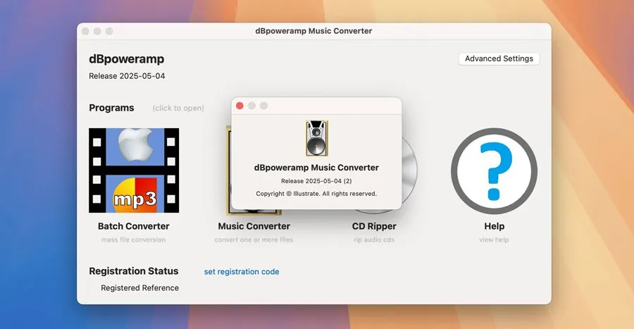Click the 'convert one or more files' subtitle
Image resolution: width=634 pixels, height=329 pixels.
click(x=254, y=240)
